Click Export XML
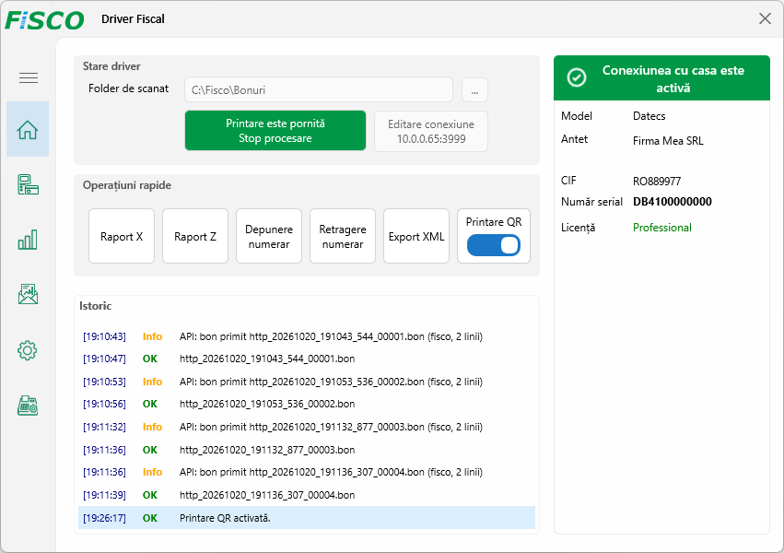This screenshot has width=784, height=553. pos(416,236)
